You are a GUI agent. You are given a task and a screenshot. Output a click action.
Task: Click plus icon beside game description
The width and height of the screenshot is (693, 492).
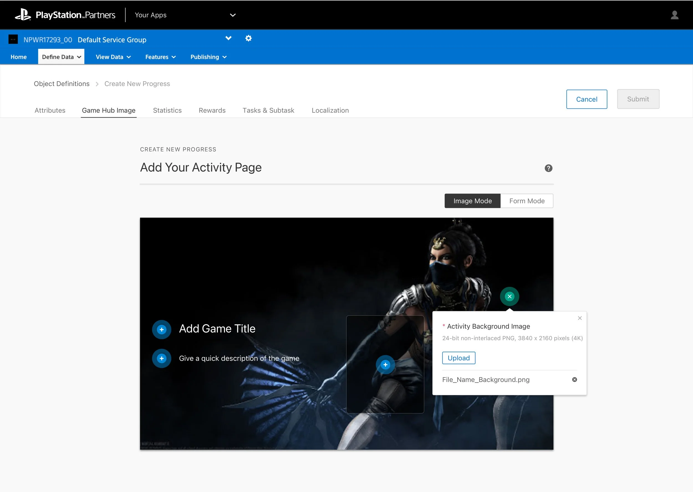click(161, 358)
